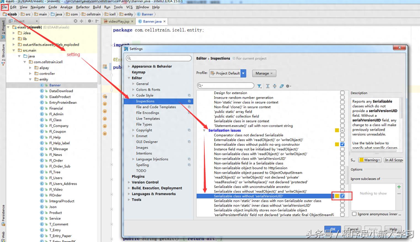Image resolution: width=420 pixels, height=242 pixels.
Task: Click the class icon on Banner.java tab
Action: (140, 21)
